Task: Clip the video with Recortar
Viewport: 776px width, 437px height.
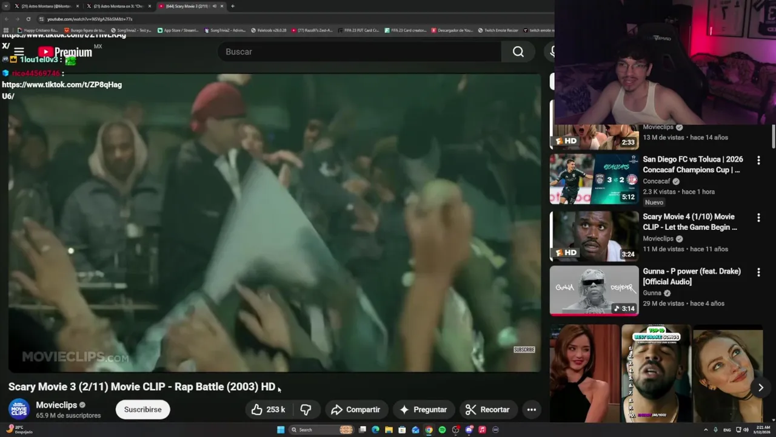Action: coord(488,410)
